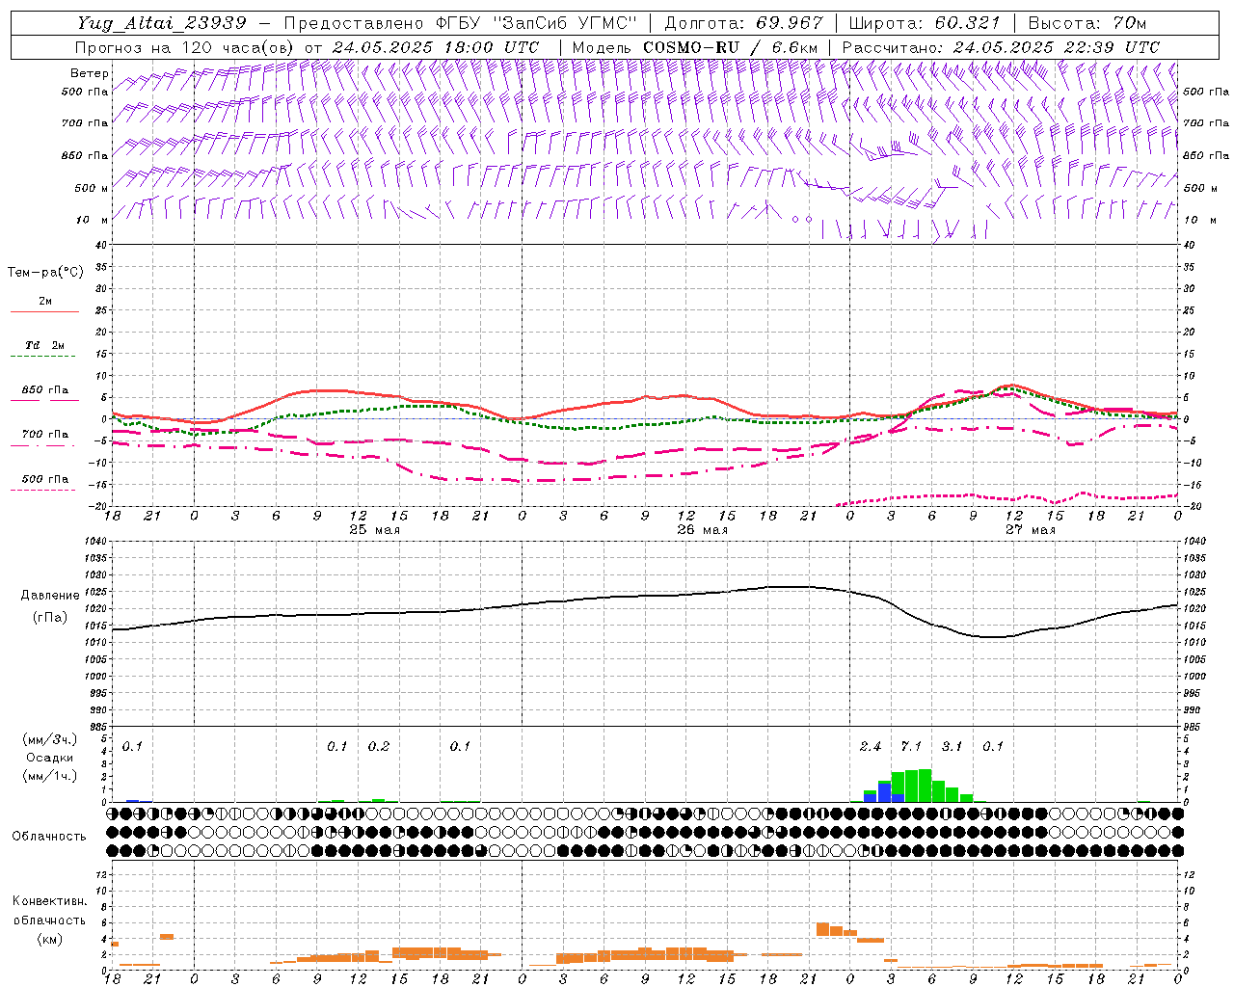Click the forecast start 24.05.2025 18:00 UTC
The image size is (1234, 987).
(435, 47)
